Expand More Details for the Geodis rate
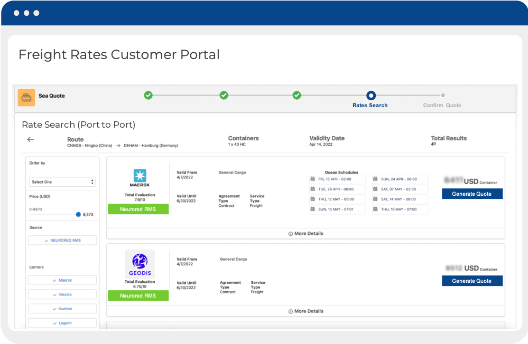The image size is (528, 344). pos(305,311)
